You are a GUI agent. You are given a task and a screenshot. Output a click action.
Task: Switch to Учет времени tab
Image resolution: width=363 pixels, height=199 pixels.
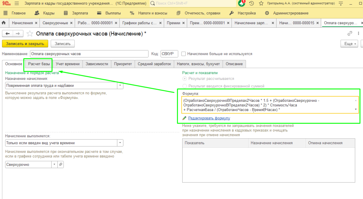tap(68, 64)
